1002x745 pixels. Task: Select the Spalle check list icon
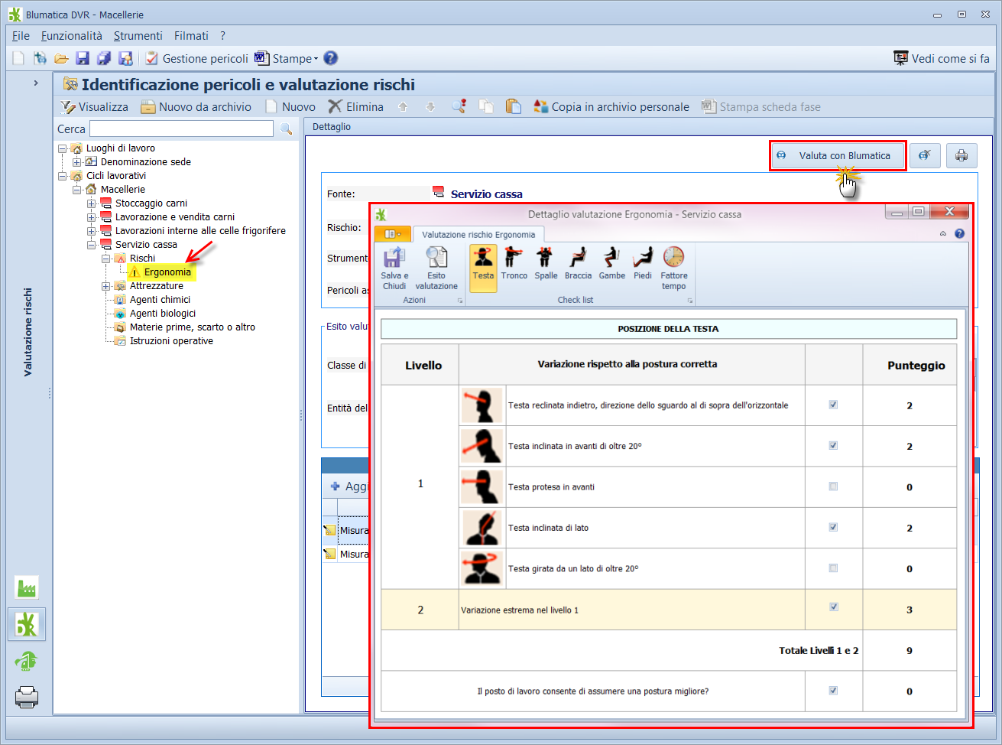[x=546, y=264]
